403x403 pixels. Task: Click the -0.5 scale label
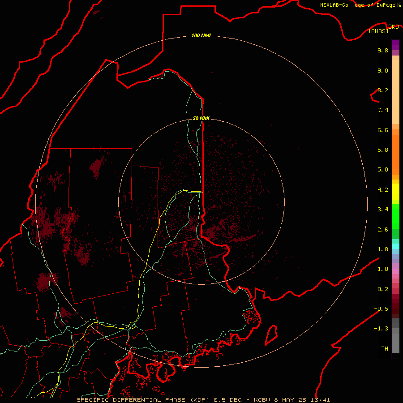[381, 309]
